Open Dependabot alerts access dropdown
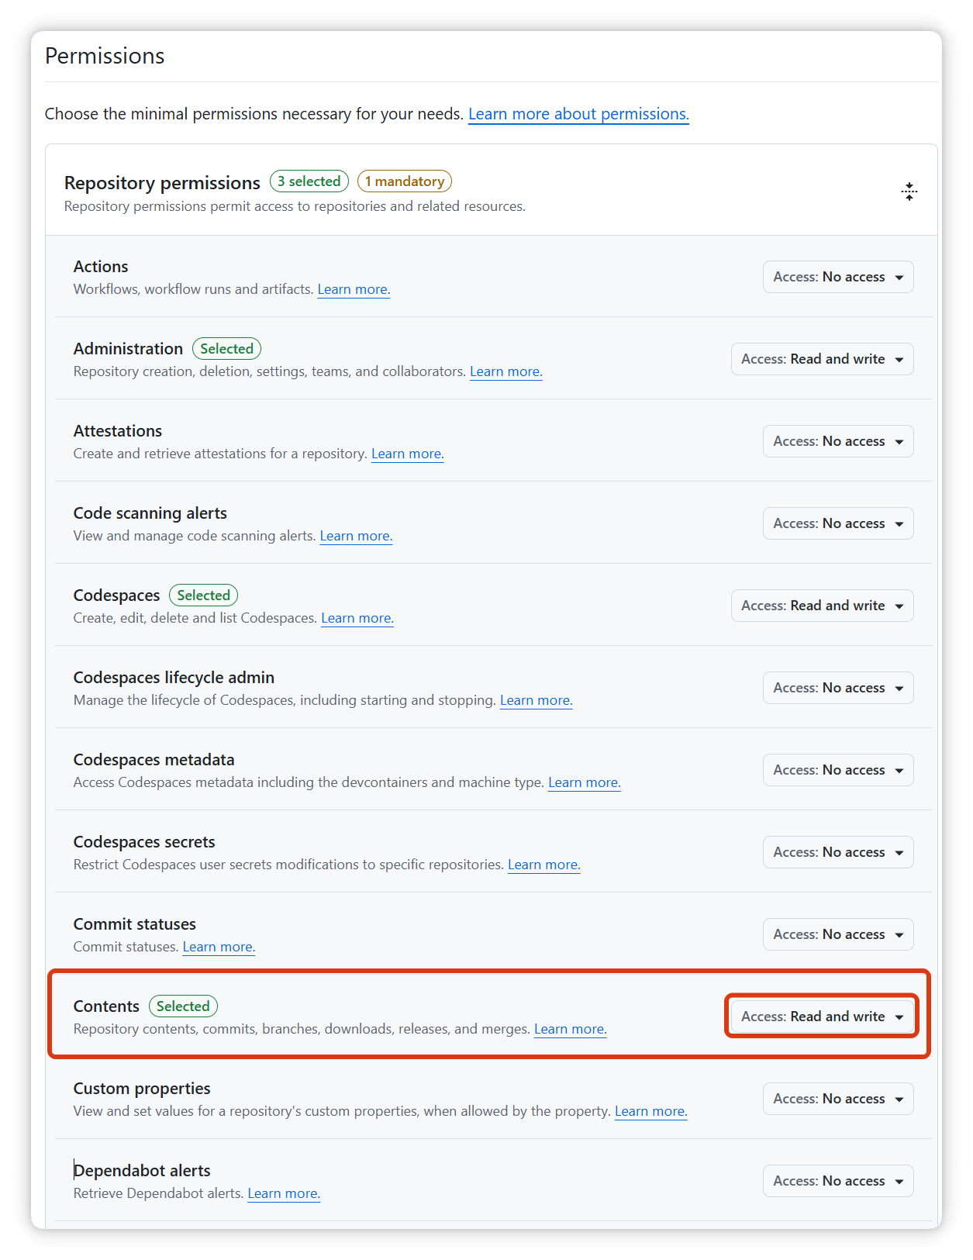The image size is (973, 1260). 838,1181
